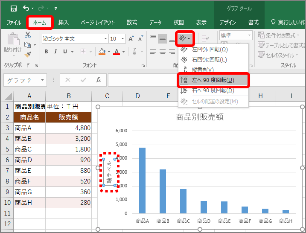Switch to the 挿入 tab
Screen dimensions: 306x233
tap(64, 23)
